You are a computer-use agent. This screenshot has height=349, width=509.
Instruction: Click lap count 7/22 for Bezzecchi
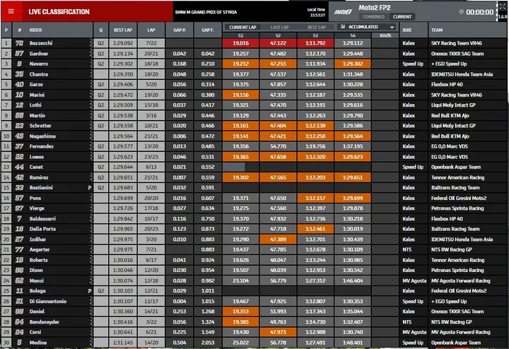click(151, 43)
